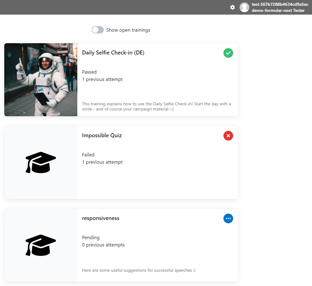Click 1 previous attempt under Failed
312x286 pixels.
point(102,162)
